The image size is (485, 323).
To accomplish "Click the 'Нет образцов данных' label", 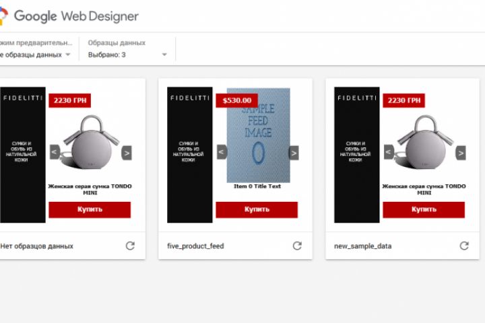I will tap(36, 246).
